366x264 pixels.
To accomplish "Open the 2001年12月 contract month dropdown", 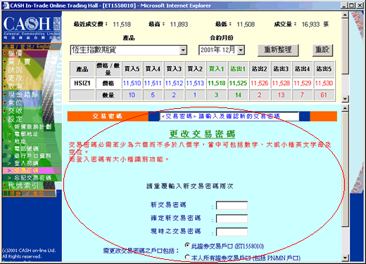I will click(241, 50).
